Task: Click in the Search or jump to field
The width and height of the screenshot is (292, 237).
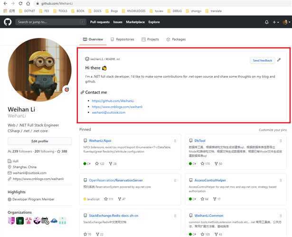Action: 51,22
